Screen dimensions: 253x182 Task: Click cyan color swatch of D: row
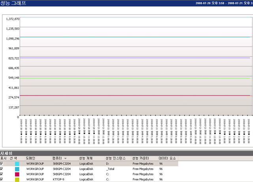pyautogui.click(x=17, y=163)
